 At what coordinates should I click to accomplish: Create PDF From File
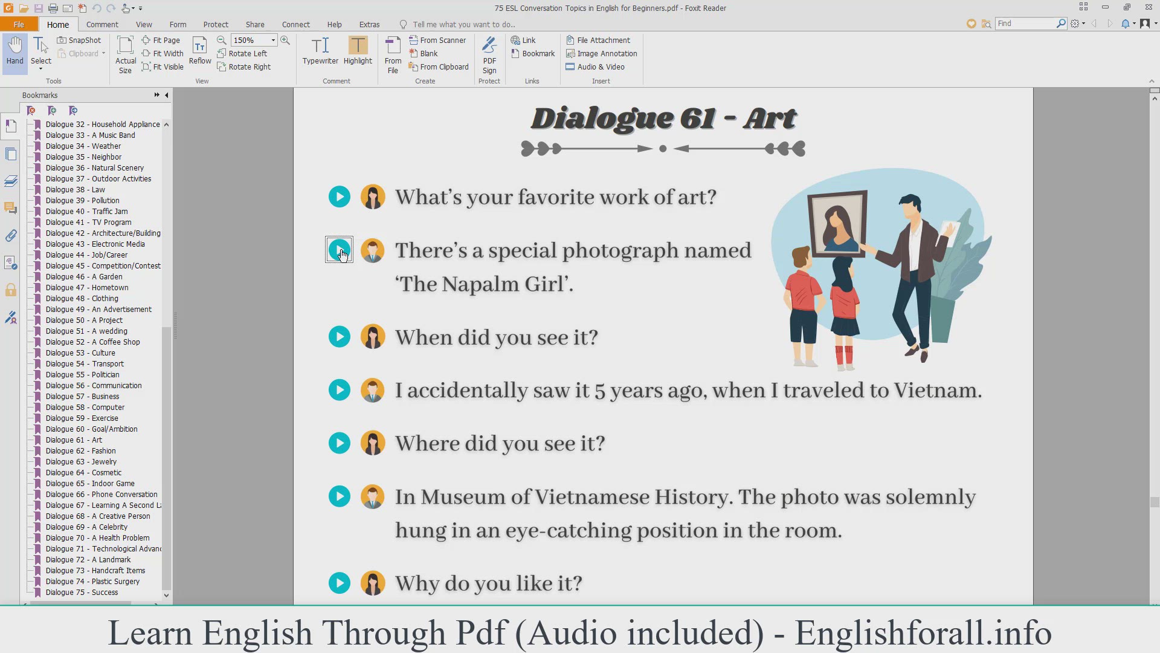393,54
